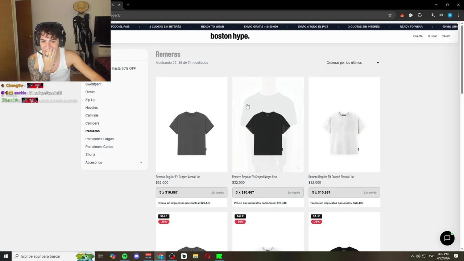464x261 pixels.
Task: Open the Sweatpant category
Action: pyautogui.click(x=93, y=84)
